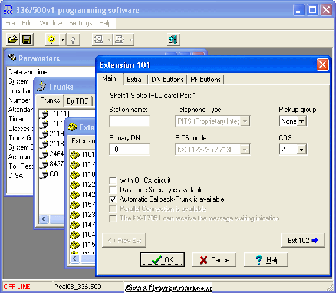Switch to By TRG tab in Trunks window
The width and height of the screenshot is (336, 293).
[x=78, y=101]
